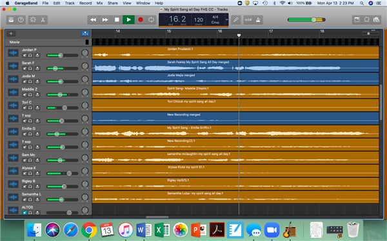Open the Cmaj key signature menu
The width and height of the screenshot is (387, 241).
pyautogui.click(x=215, y=22)
